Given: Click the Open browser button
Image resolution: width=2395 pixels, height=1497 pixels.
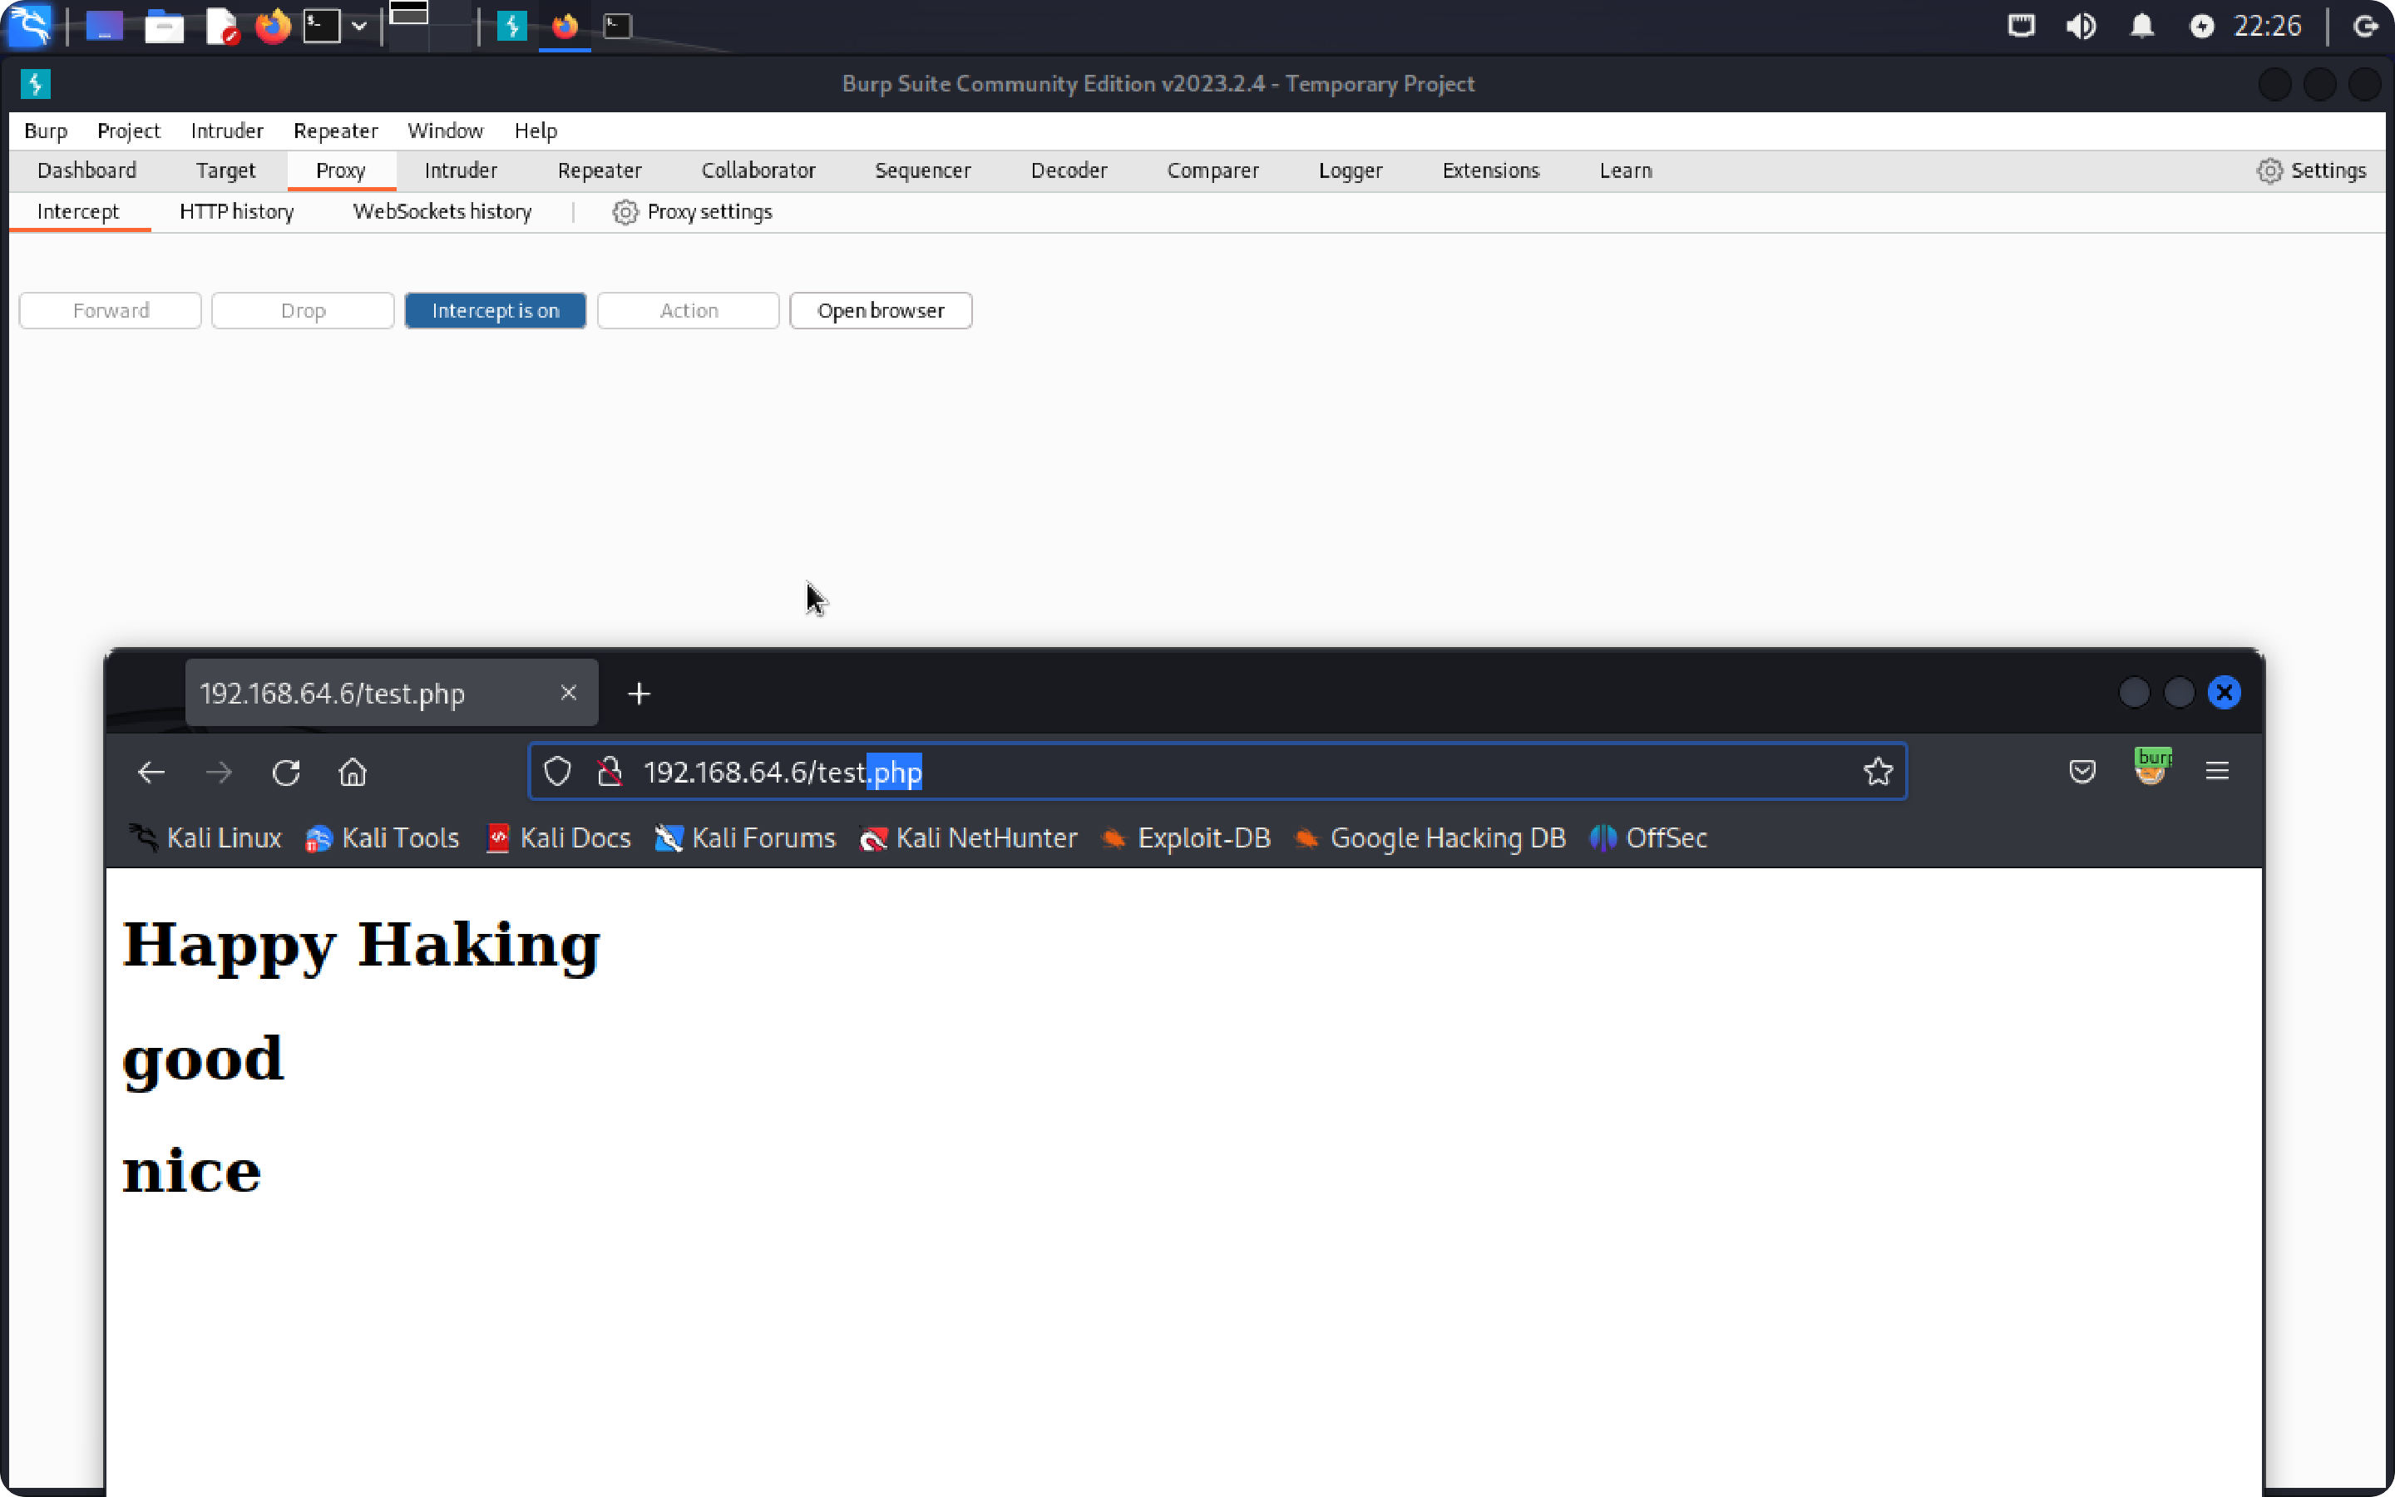Looking at the screenshot, I should point(881,311).
